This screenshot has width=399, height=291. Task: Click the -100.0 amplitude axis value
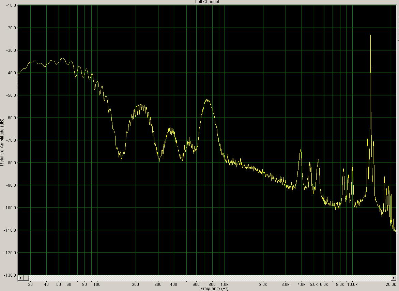pyautogui.click(x=10, y=208)
